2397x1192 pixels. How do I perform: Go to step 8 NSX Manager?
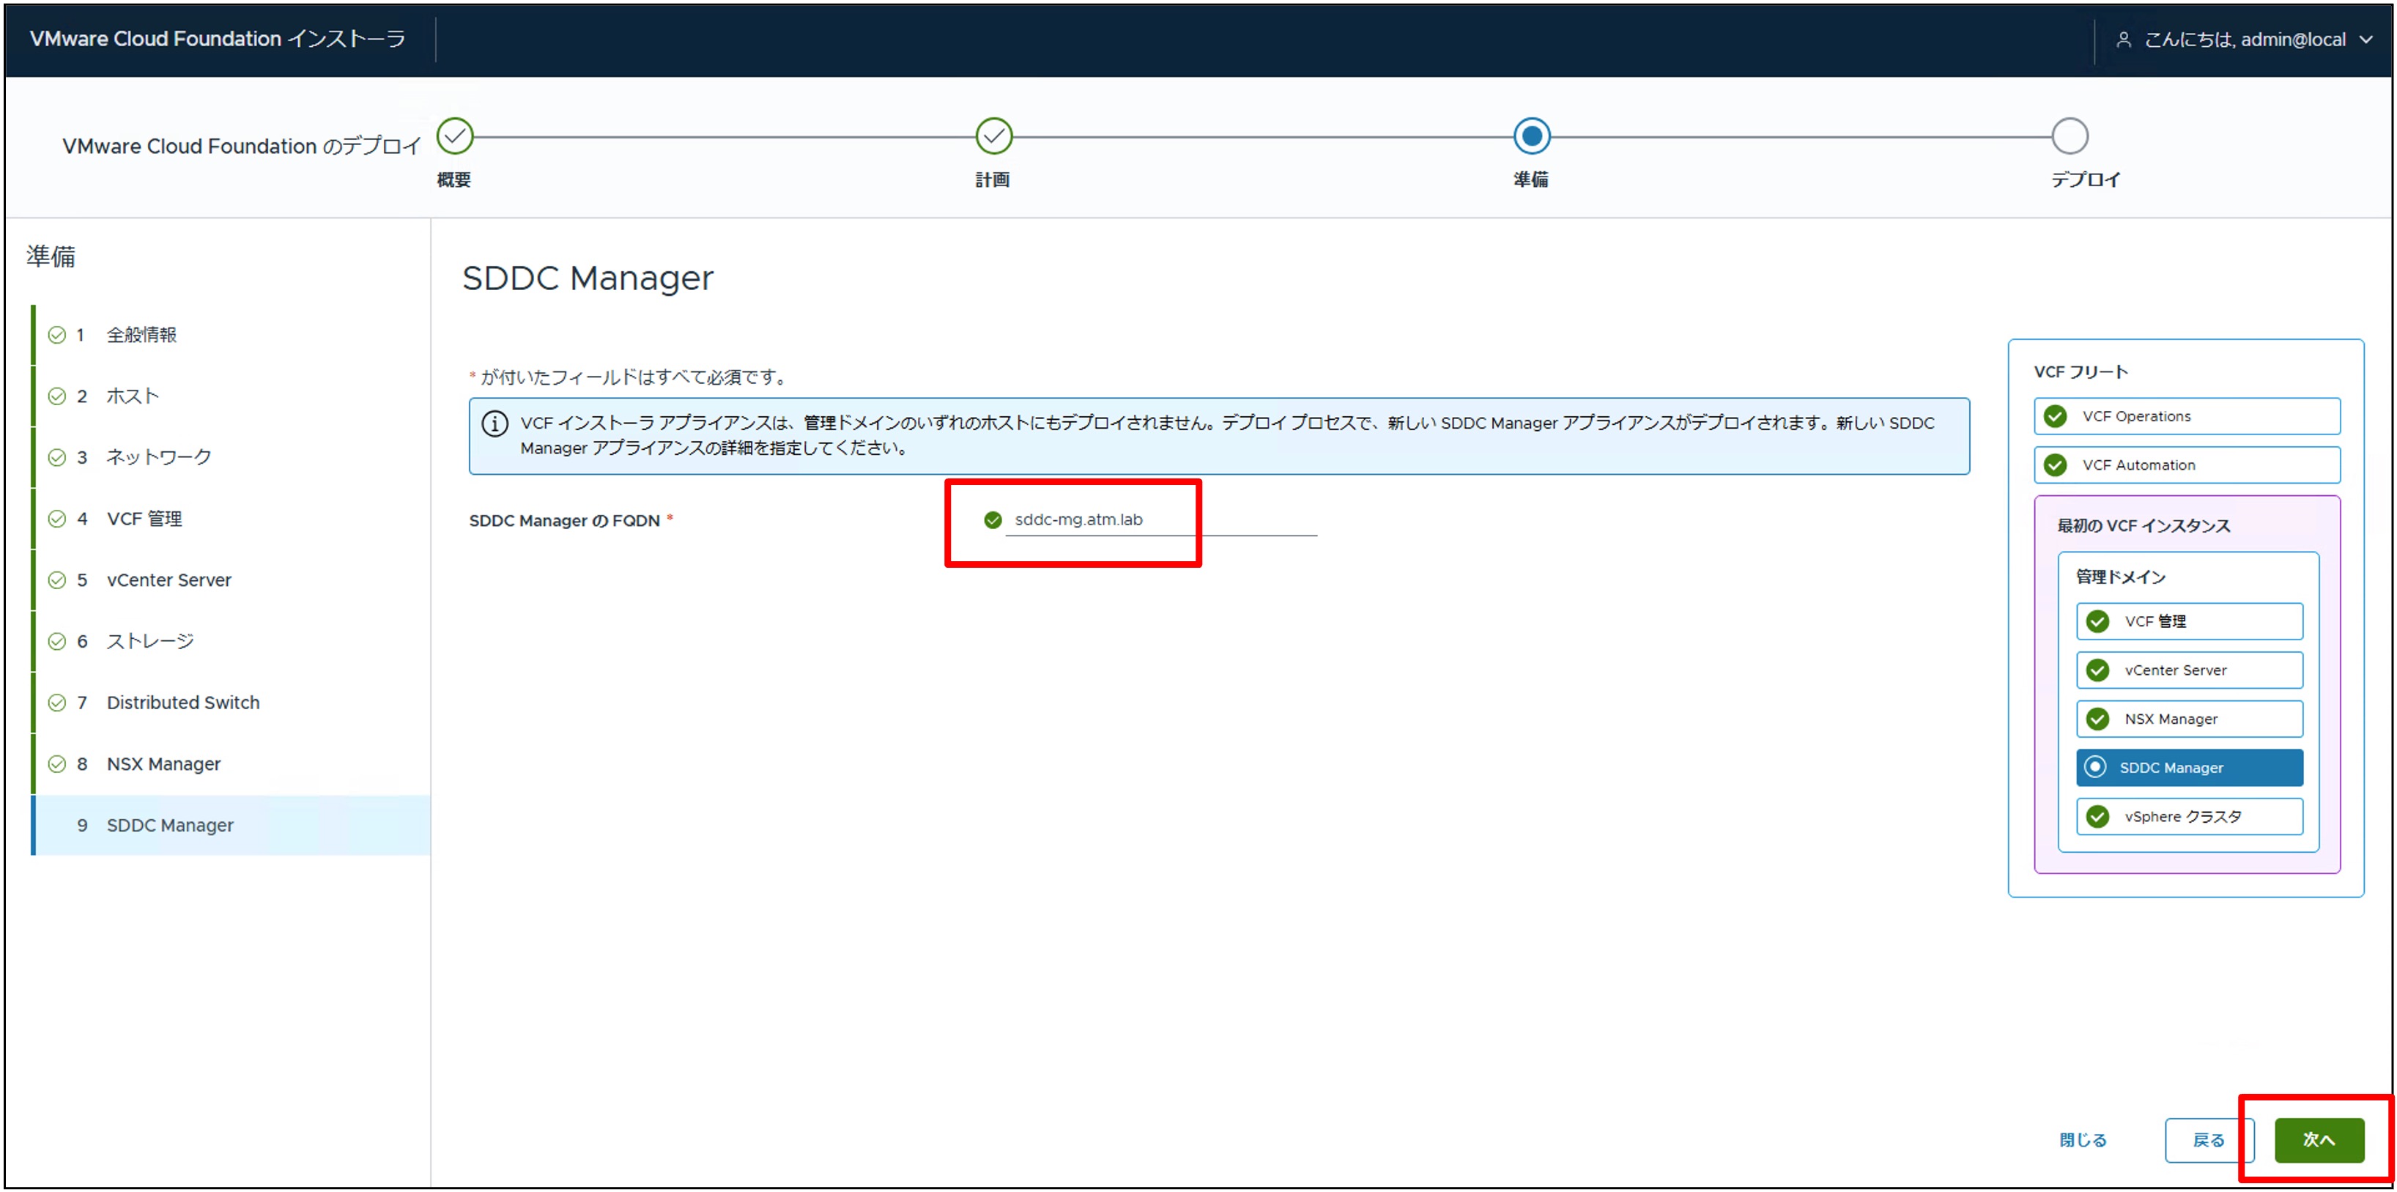click(x=231, y=765)
